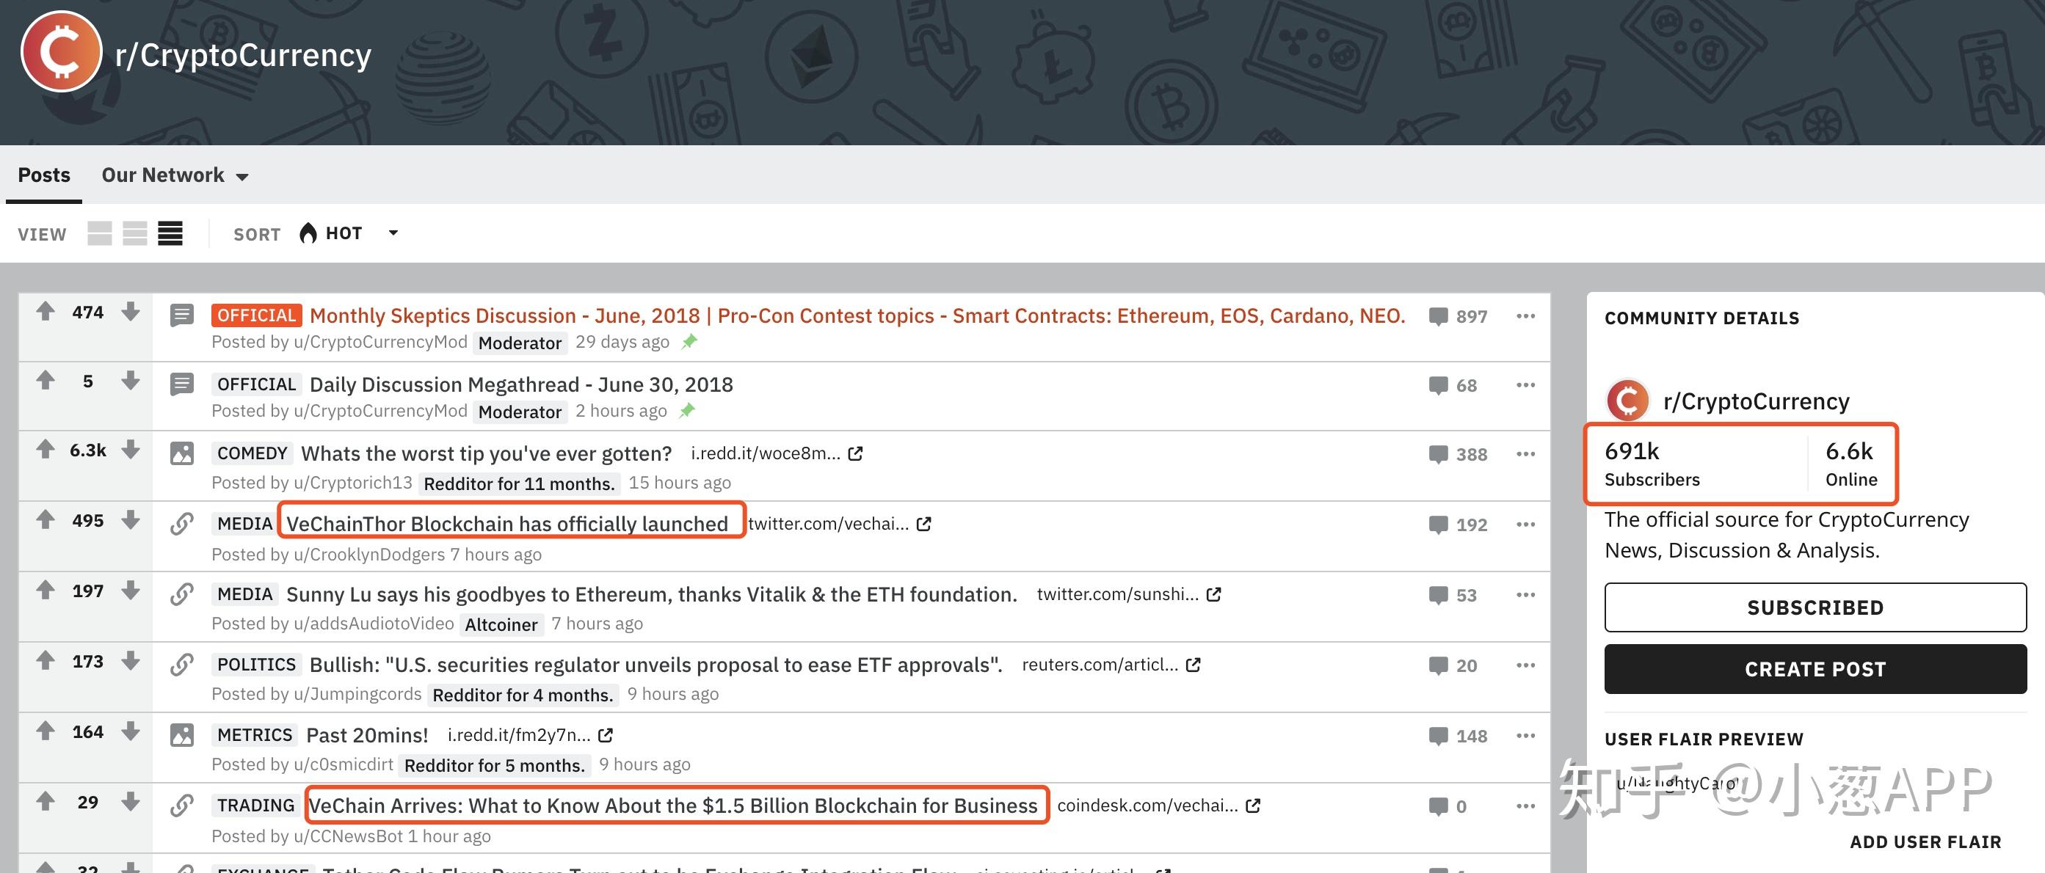Viewport: 2045px width, 873px height.
Task: Open more options for Daily Discussion post
Action: click(1525, 385)
